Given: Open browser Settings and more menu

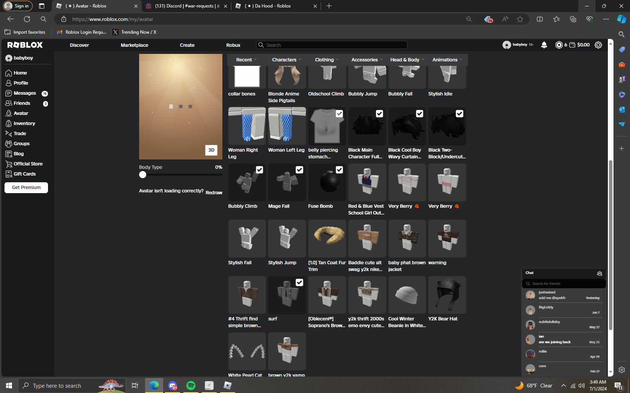Looking at the screenshot, I should click(606, 19).
